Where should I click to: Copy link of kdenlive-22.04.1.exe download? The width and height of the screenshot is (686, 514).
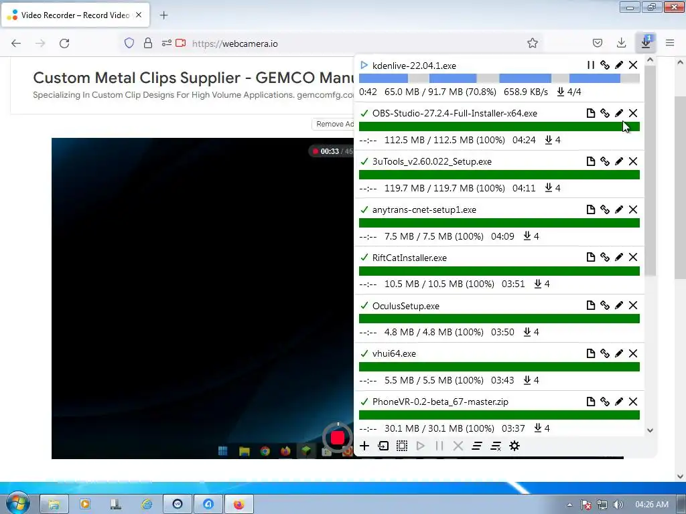[x=605, y=65]
